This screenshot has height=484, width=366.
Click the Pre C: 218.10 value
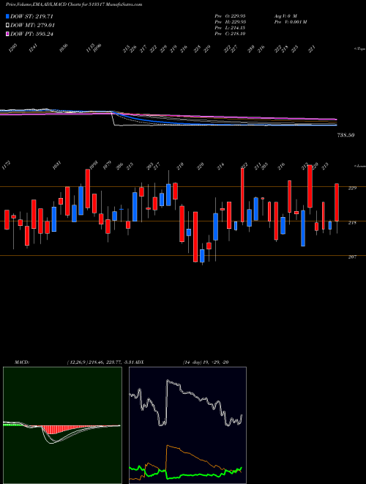click(x=230, y=34)
